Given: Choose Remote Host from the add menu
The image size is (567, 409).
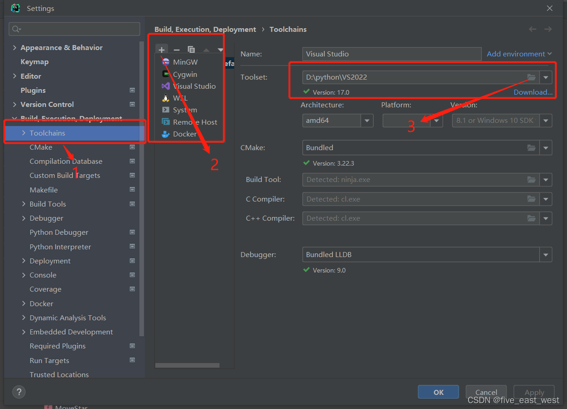Looking at the screenshot, I should (190, 122).
